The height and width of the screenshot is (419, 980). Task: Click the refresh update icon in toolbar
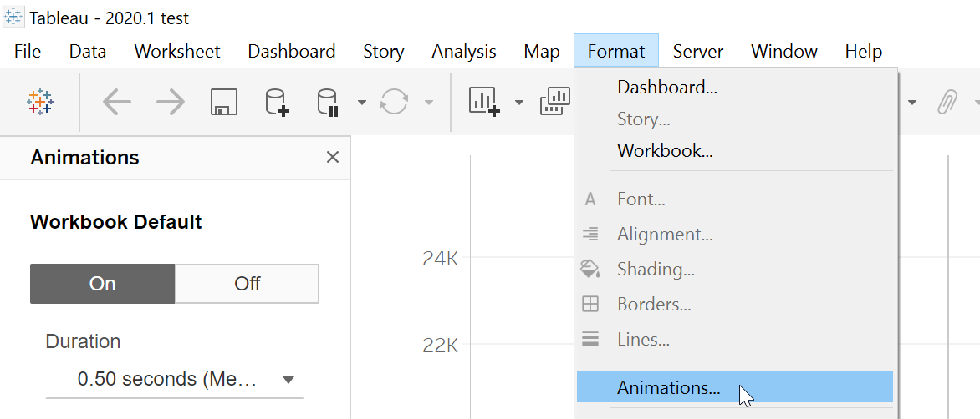point(393,103)
